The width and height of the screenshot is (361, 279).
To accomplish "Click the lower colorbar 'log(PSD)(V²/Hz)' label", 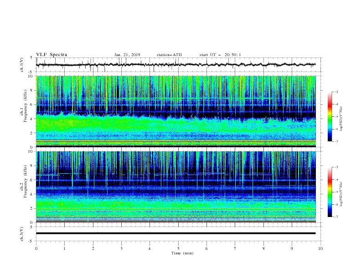I will pos(341,194).
